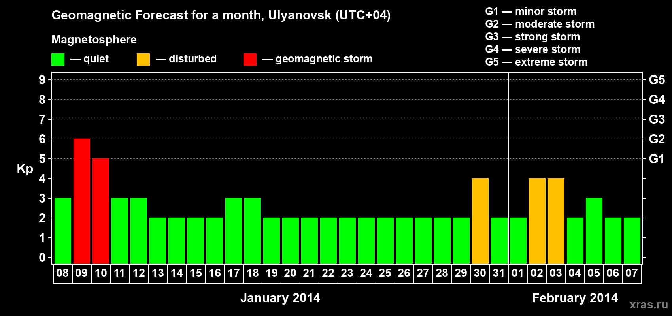Click the 'G2 — moderate storm' legend text
The width and height of the screenshot is (672, 316).
tap(540, 24)
